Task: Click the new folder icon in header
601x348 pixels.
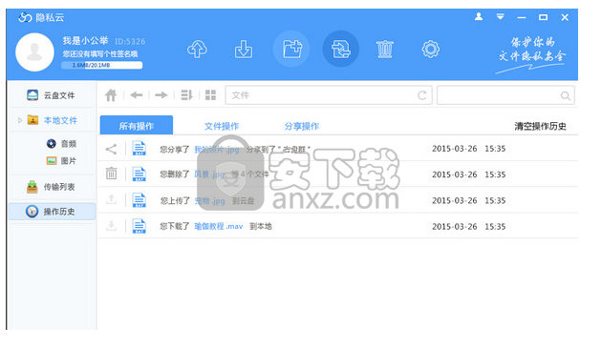Action: pos(292,50)
